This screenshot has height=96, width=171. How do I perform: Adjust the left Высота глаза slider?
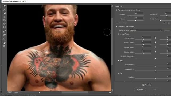coord(143,44)
